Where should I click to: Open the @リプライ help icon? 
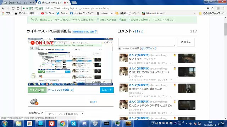coord(156,49)
